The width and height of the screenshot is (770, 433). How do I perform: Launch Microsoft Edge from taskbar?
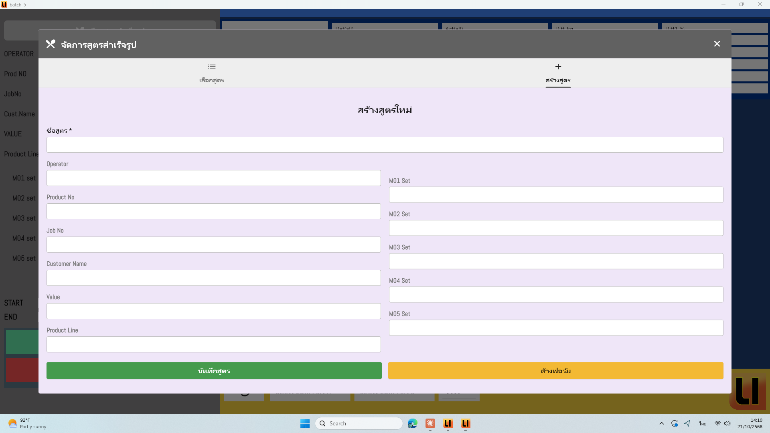(412, 423)
